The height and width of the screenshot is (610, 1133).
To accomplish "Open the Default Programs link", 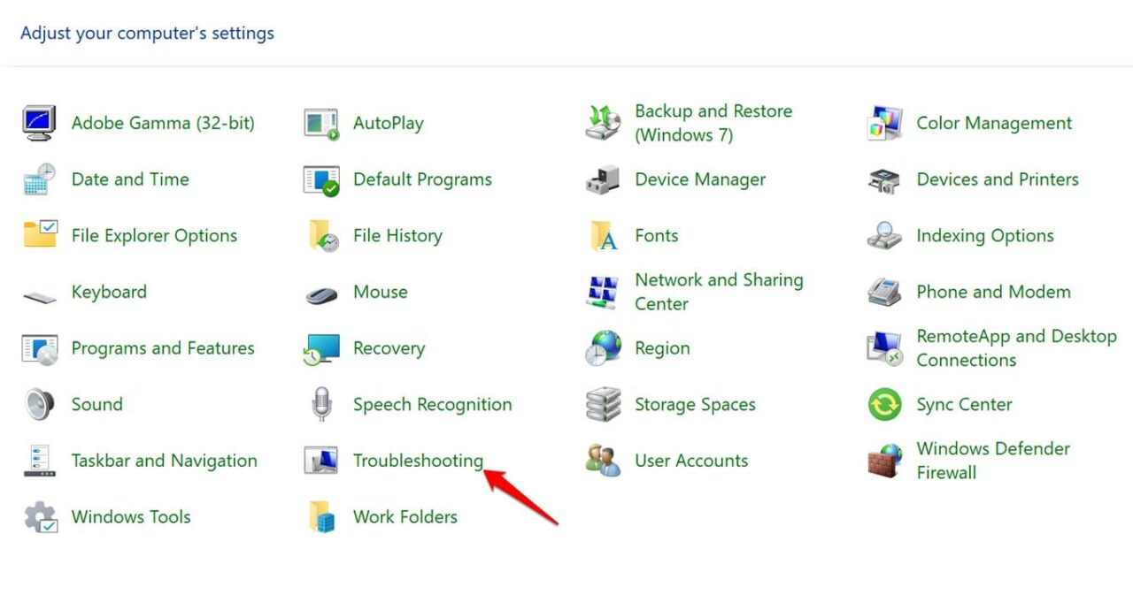I will point(422,179).
